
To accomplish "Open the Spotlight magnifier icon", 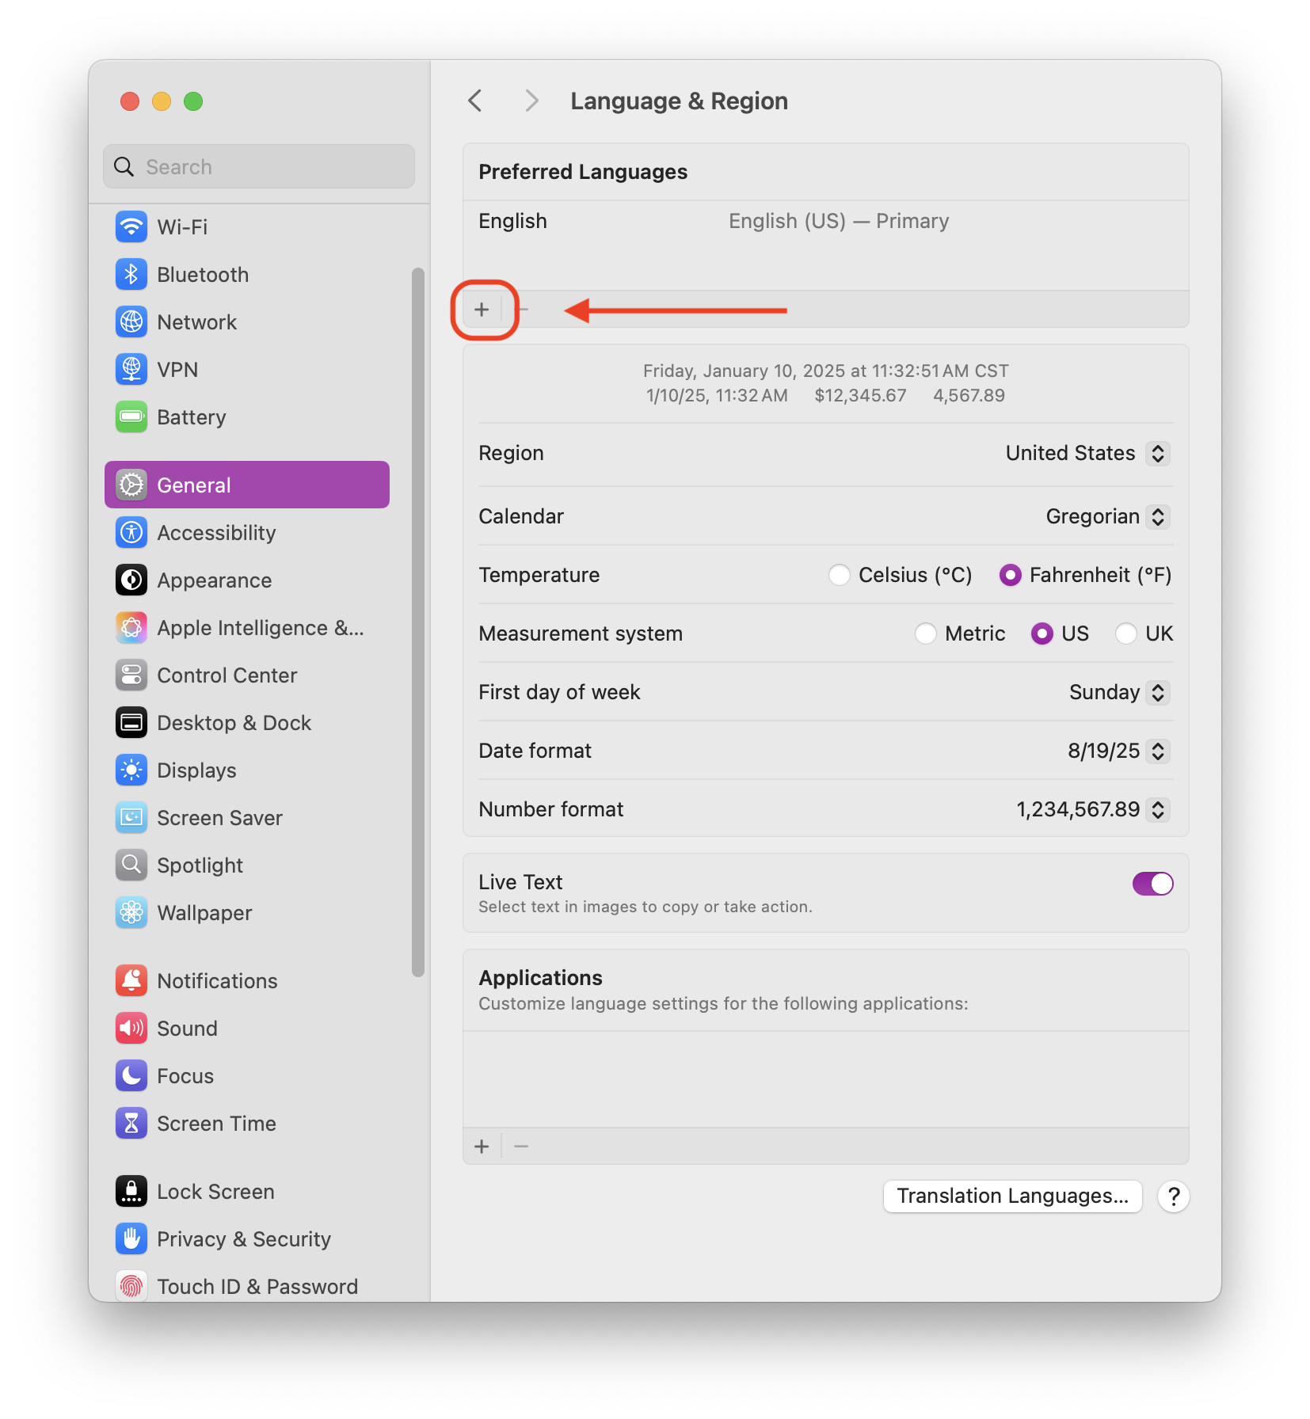I will pyautogui.click(x=131, y=865).
